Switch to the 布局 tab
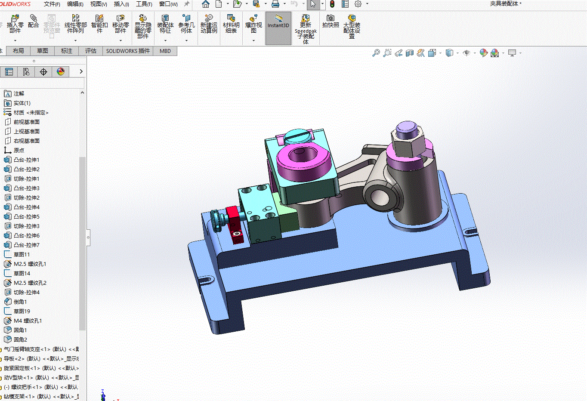This screenshot has width=587, height=401. pyautogui.click(x=19, y=51)
